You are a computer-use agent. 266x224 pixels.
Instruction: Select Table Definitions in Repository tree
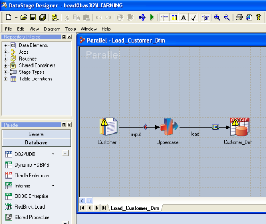[x=36, y=79]
